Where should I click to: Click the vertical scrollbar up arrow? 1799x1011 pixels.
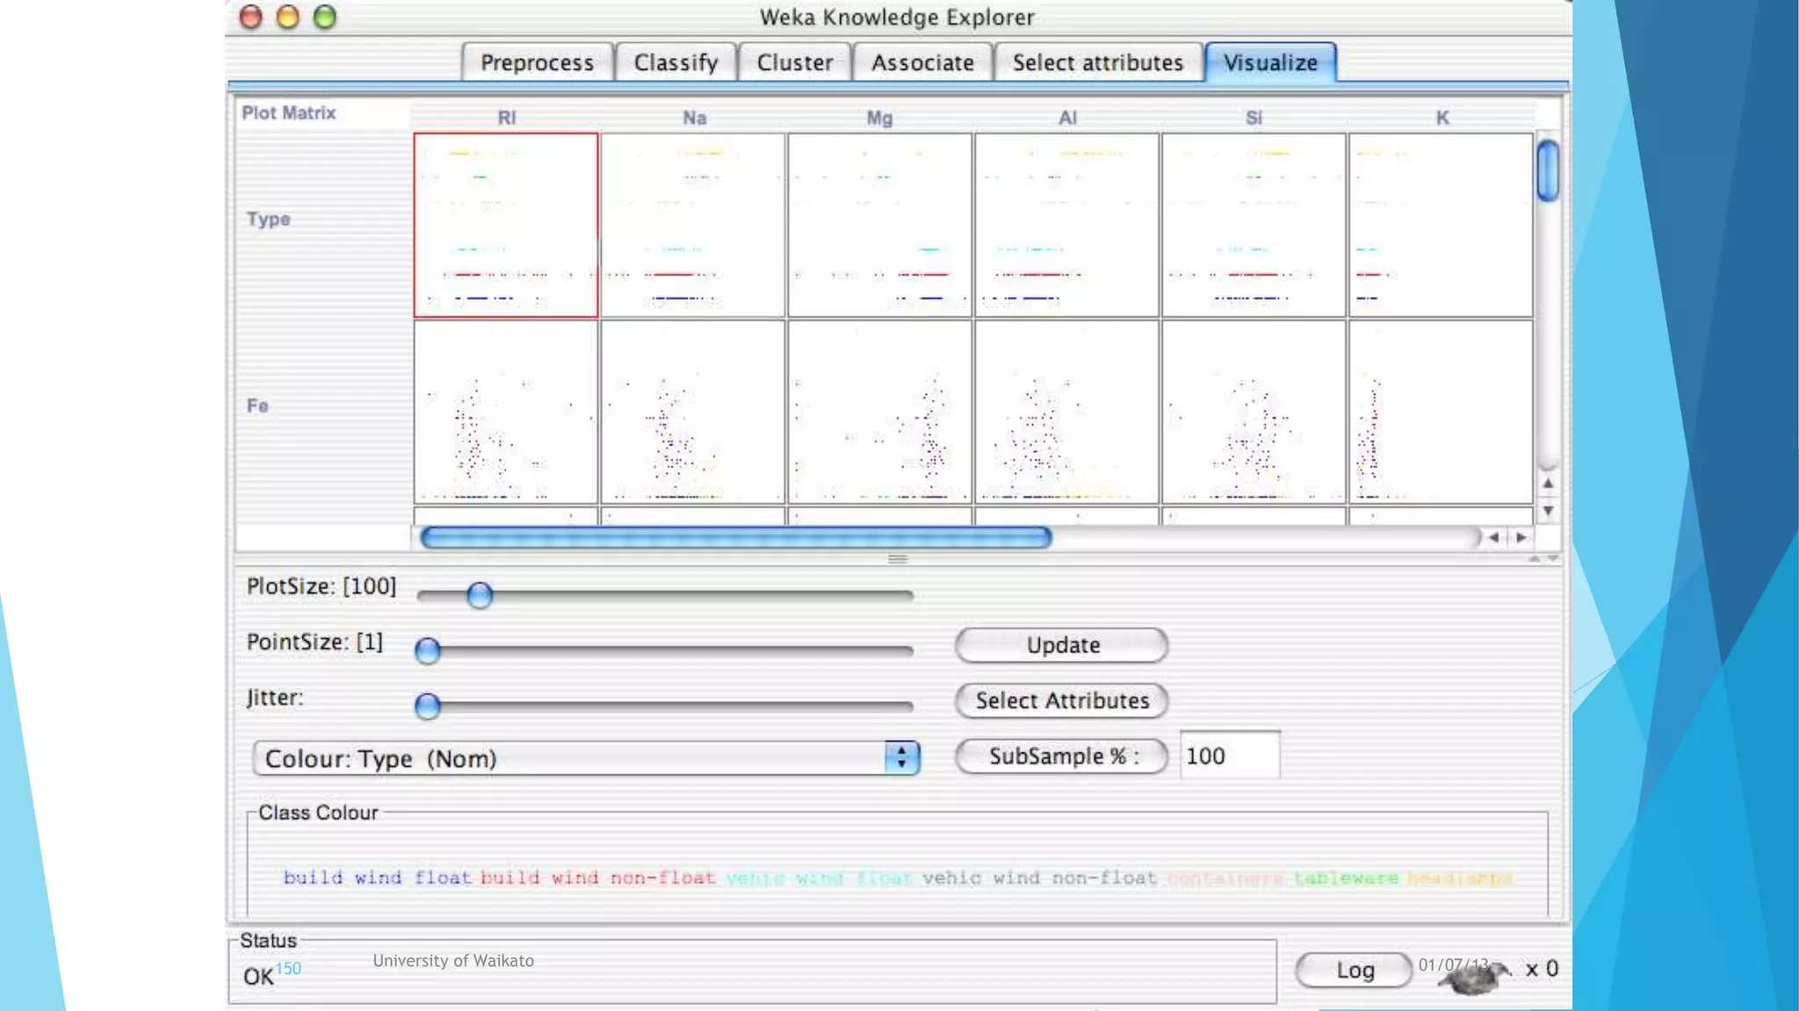[1548, 483]
